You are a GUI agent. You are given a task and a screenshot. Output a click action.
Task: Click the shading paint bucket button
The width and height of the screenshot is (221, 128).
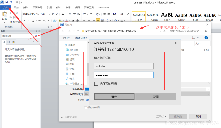tap(116, 20)
